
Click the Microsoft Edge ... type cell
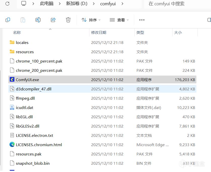(153, 145)
